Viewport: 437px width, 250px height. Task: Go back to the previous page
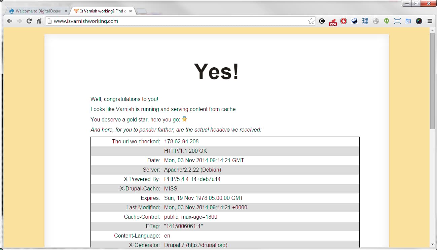pyautogui.click(x=9, y=21)
